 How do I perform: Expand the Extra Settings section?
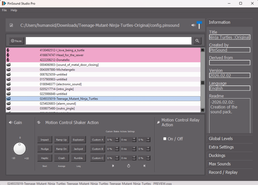pyautogui.click(x=230, y=147)
